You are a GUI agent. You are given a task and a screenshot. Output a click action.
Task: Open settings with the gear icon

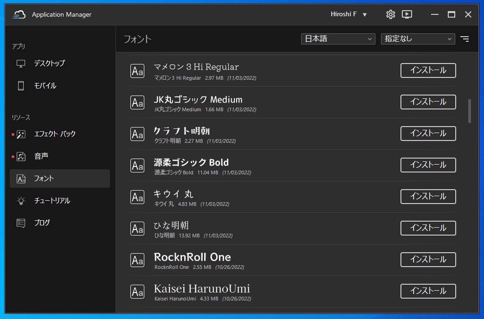(x=390, y=14)
